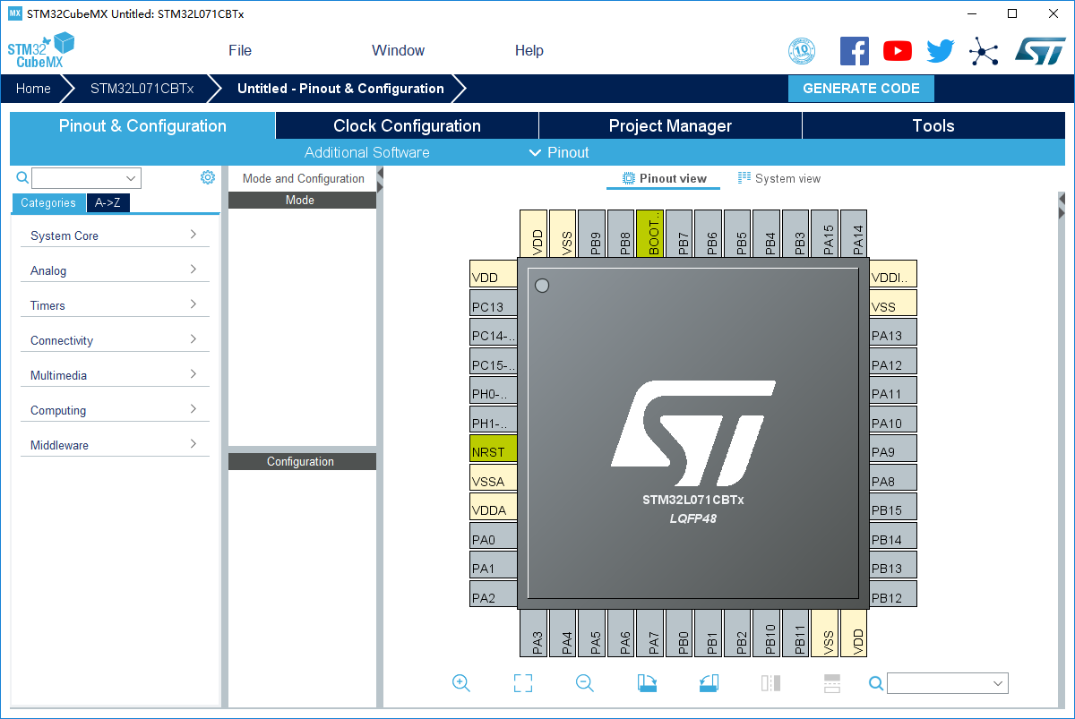This screenshot has height=719, width=1075.
Task: Click the horizontal split view icon
Action: pos(832,683)
